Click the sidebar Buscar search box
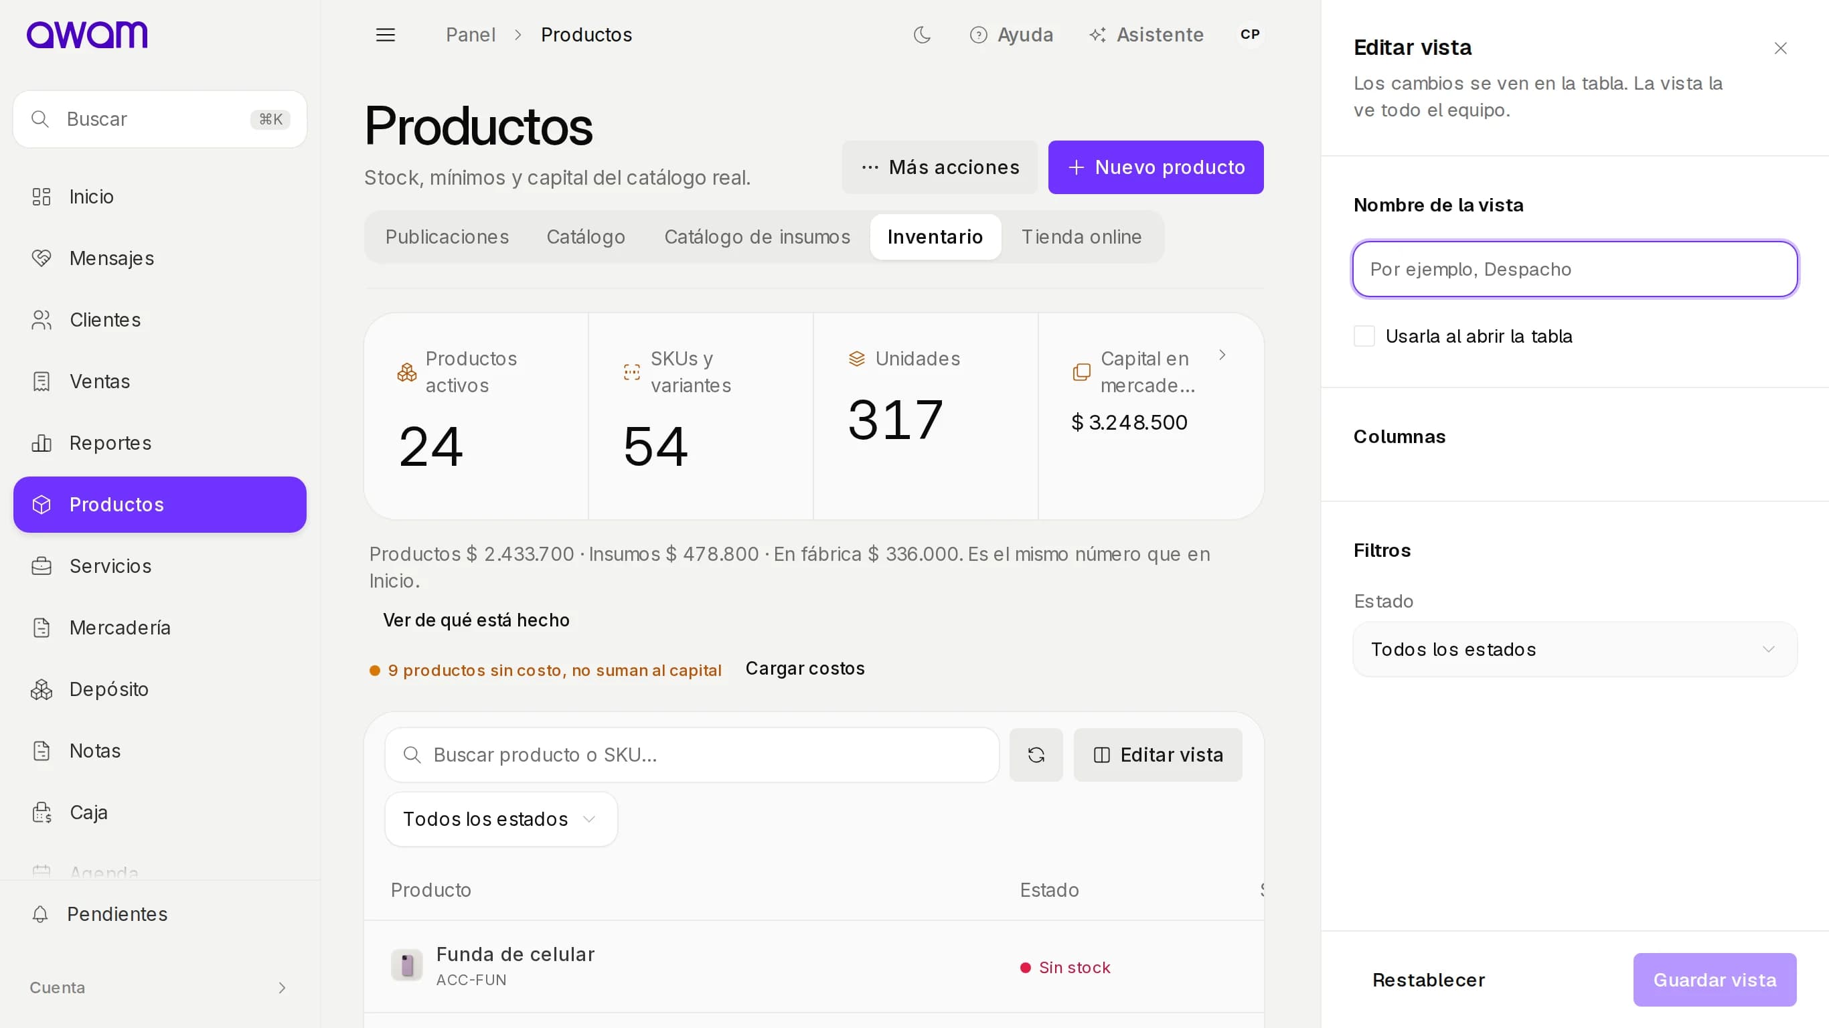Image resolution: width=1829 pixels, height=1028 pixels. coord(160,119)
